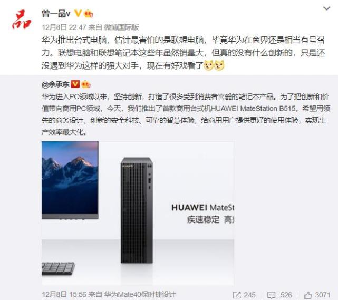
Task: Click the repost share icon
Action: pyautogui.click(x=237, y=295)
